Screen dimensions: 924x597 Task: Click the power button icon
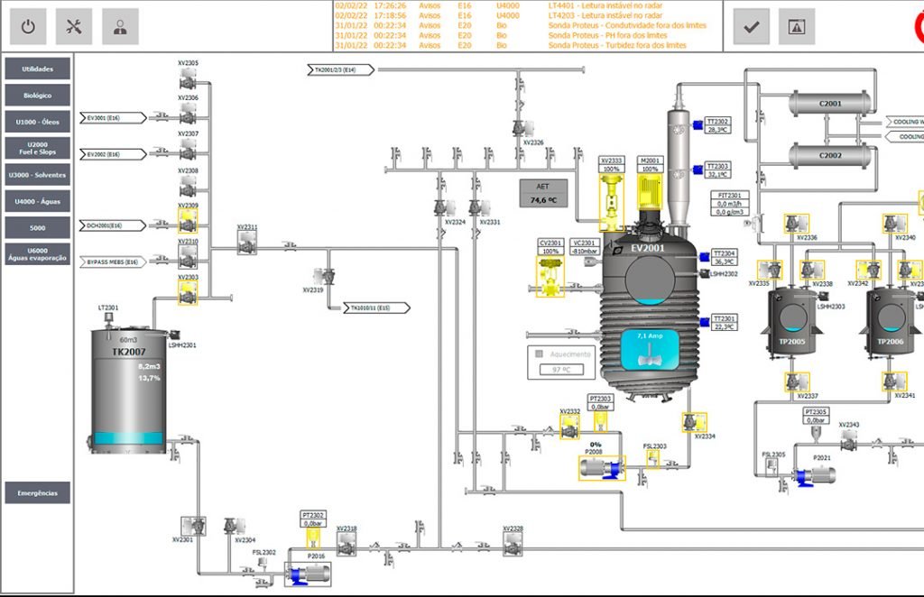[x=28, y=26]
